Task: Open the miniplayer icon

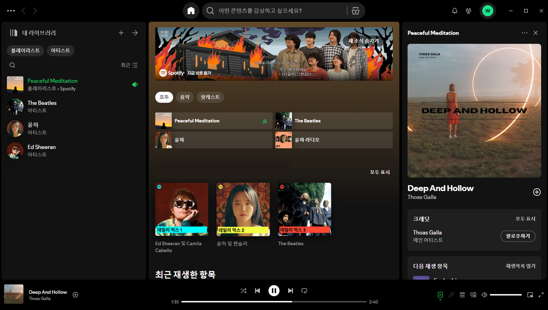Action: pos(530,295)
